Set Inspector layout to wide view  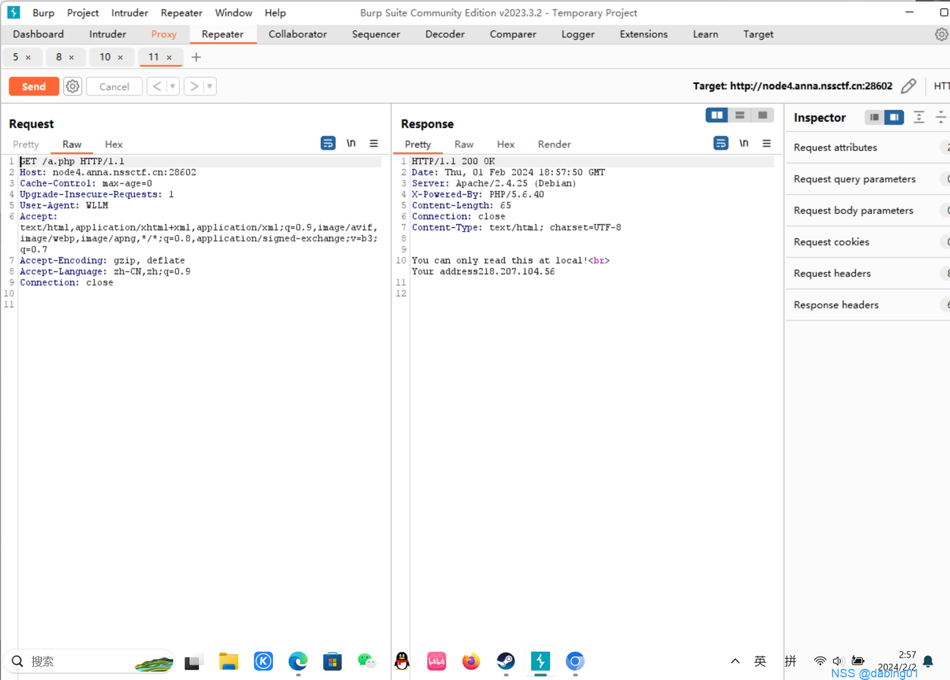[x=894, y=117]
